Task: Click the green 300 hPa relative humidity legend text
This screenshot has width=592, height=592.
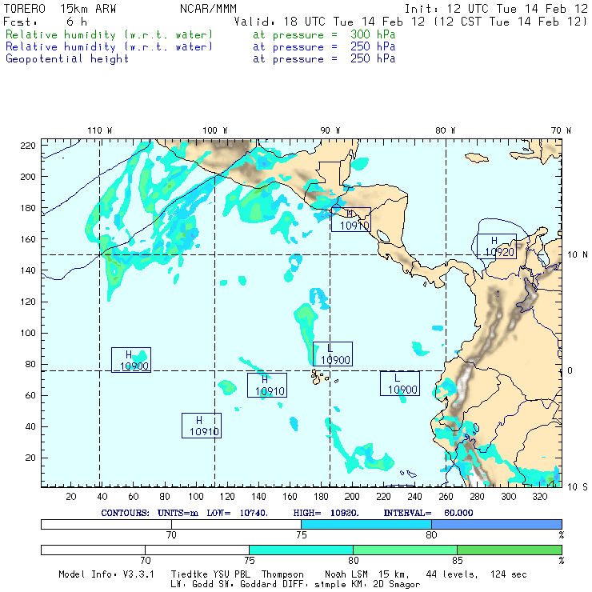Action: click(109, 35)
